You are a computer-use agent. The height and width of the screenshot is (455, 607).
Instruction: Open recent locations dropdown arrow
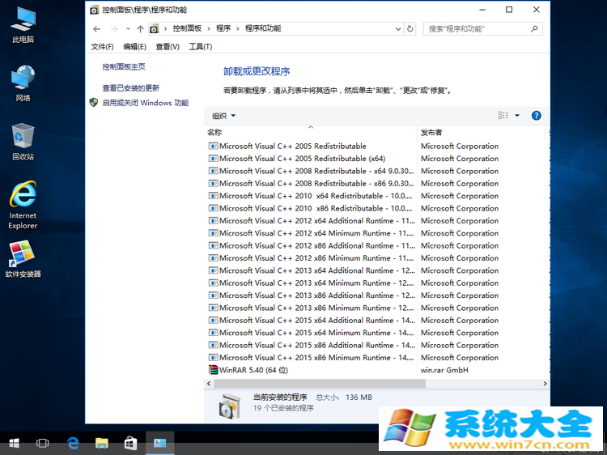pos(128,28)
